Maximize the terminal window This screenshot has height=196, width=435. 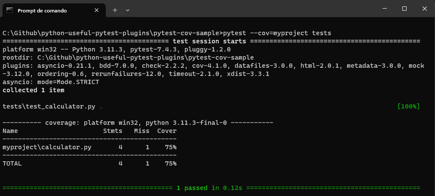(x=404, y=9)
